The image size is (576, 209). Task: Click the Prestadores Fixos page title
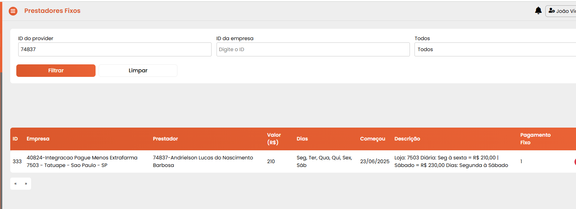(52, 11)
